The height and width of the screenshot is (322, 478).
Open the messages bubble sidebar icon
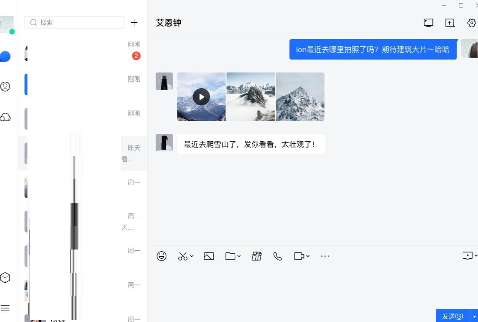point(5,56)
